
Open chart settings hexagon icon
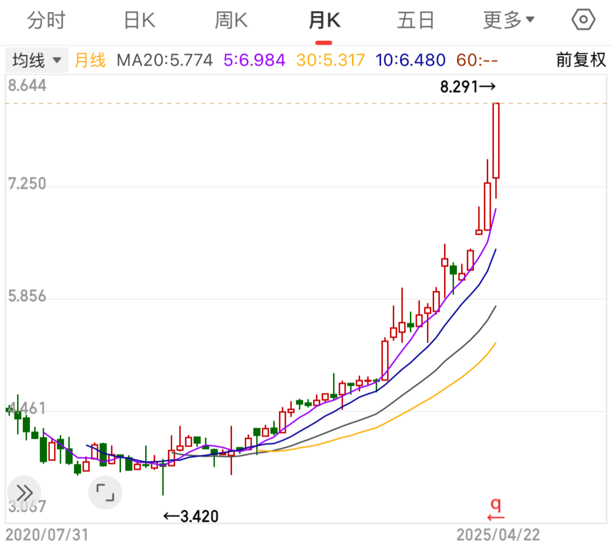(583, 20)
